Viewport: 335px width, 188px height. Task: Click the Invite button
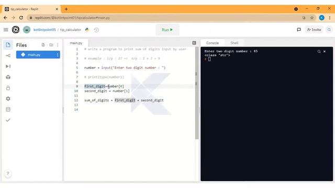[314, 30]
